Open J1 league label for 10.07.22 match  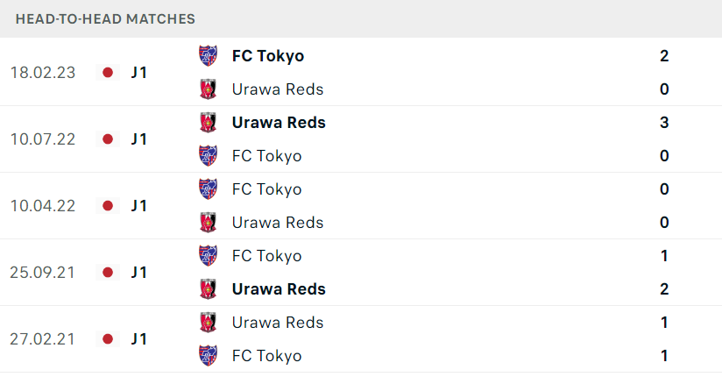point(139,139)
